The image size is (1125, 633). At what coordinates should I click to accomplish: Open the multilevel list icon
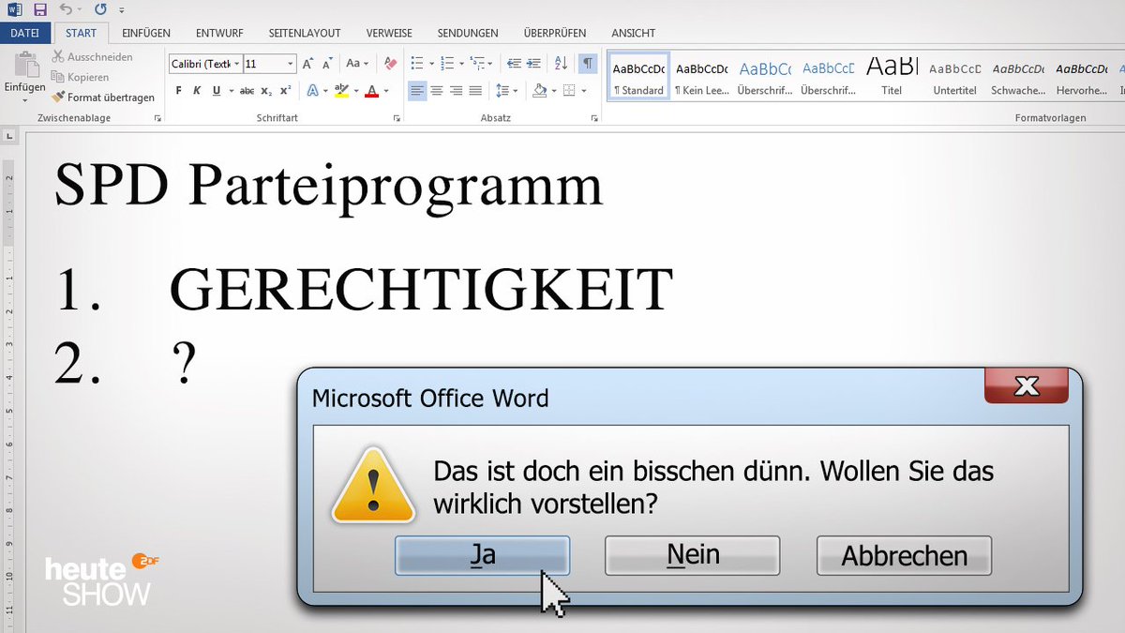pos(477,64)
